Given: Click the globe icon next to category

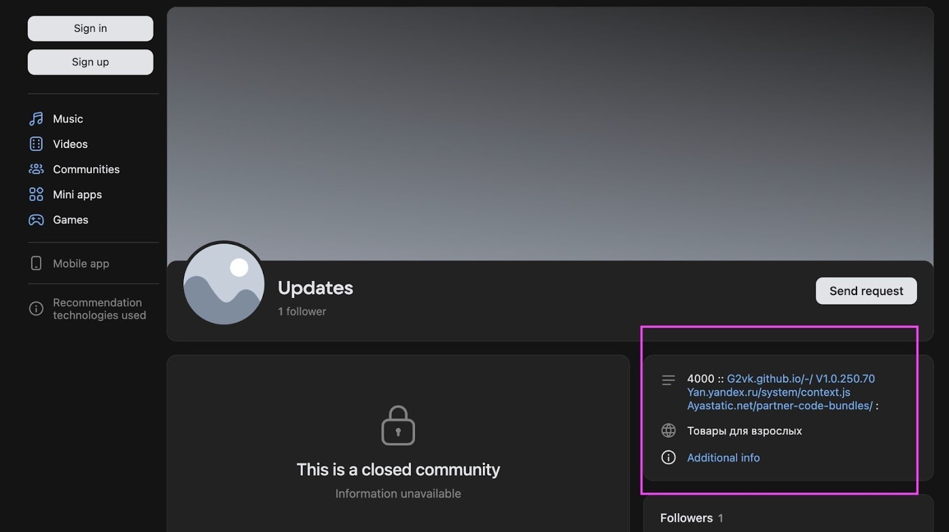Looking at the screenshot, I should click(x=668, y=431).
